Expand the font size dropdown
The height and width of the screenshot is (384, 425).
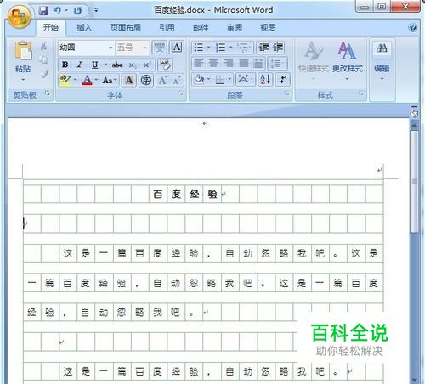[x=145, y=48]
